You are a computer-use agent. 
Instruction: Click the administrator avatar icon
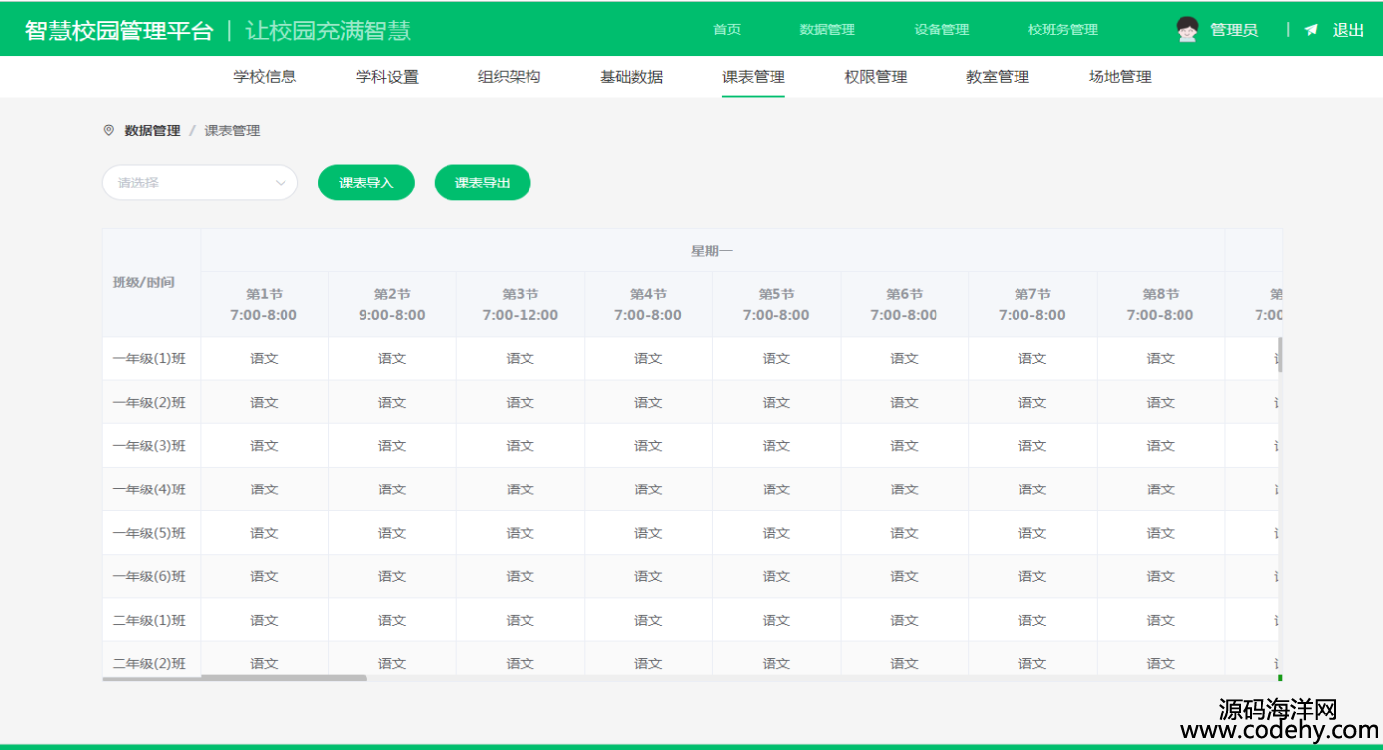[1187, 30]
